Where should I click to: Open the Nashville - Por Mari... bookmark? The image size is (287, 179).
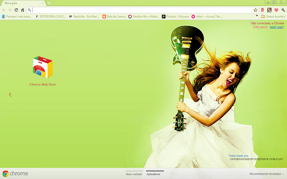(x=84, y=17)
